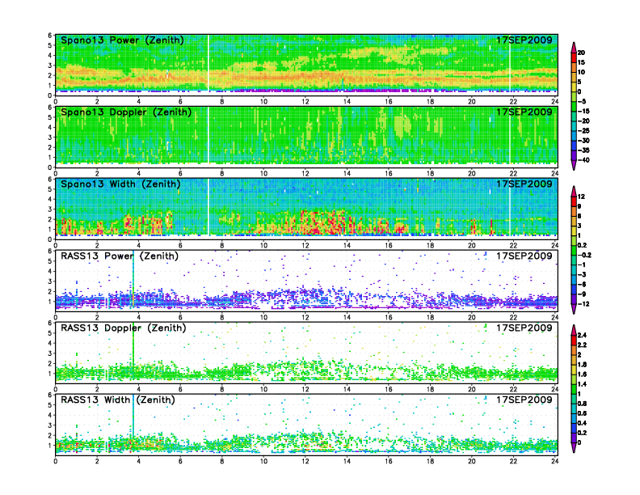Click the red segment of the top colorbar
The width and height of the screenshot is (640, 495).
[x=574, y=57]
